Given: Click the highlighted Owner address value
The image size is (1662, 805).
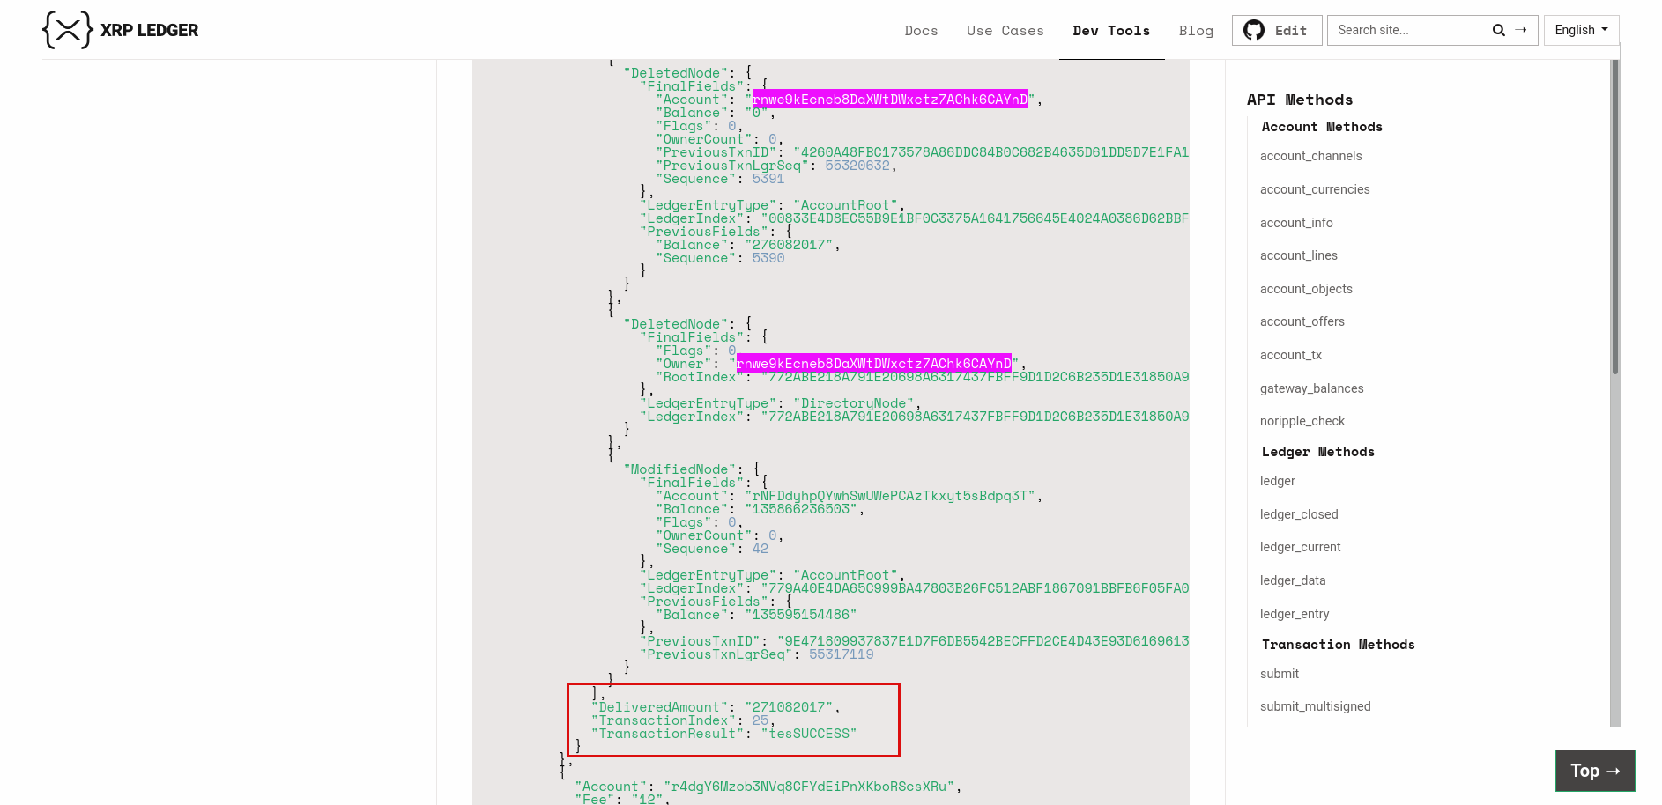Looking at the screenshot, I should 873,364.
